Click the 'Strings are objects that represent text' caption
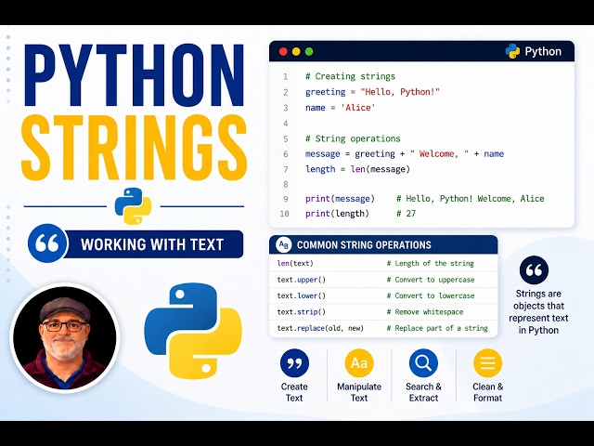Image resolution: width=594 pixels, height=446 pixels. pyautogui.click(x=538, y=312)
